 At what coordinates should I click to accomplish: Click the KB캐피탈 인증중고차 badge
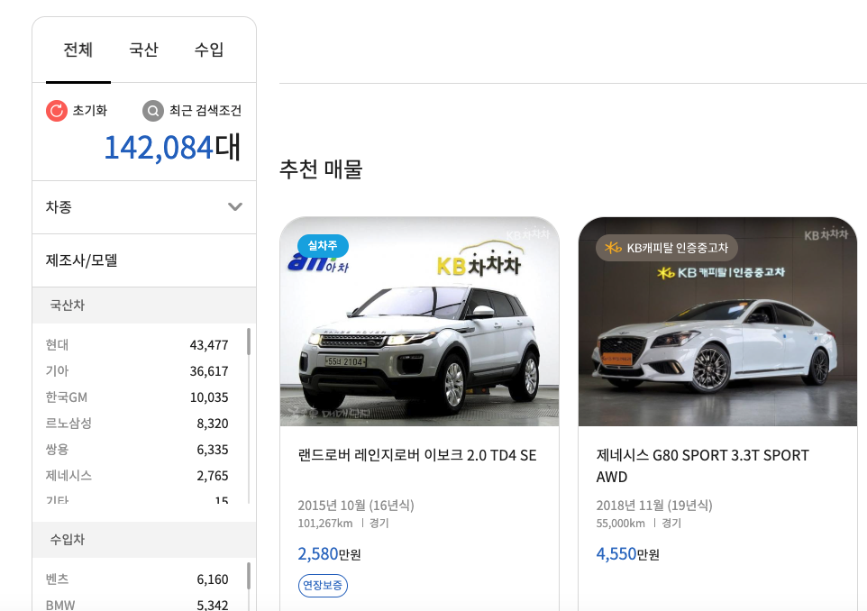tap(666, 248)
